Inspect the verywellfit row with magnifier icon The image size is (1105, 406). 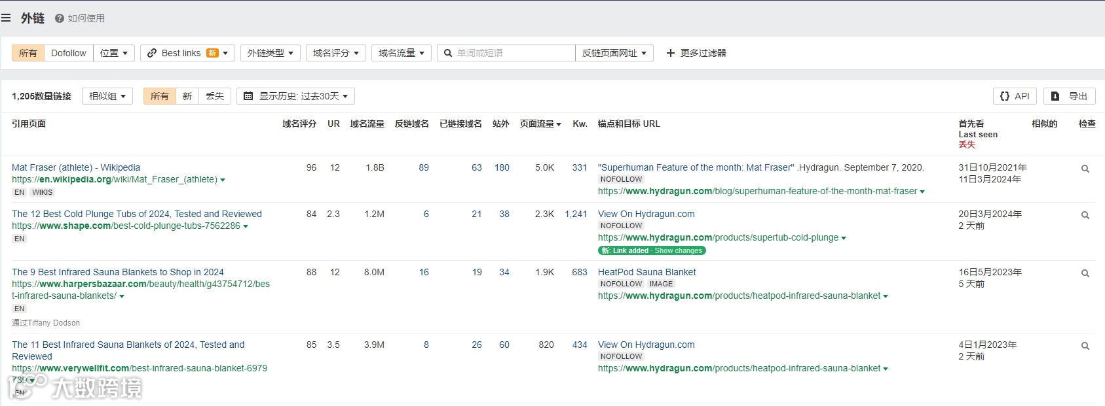[1085, 346]
